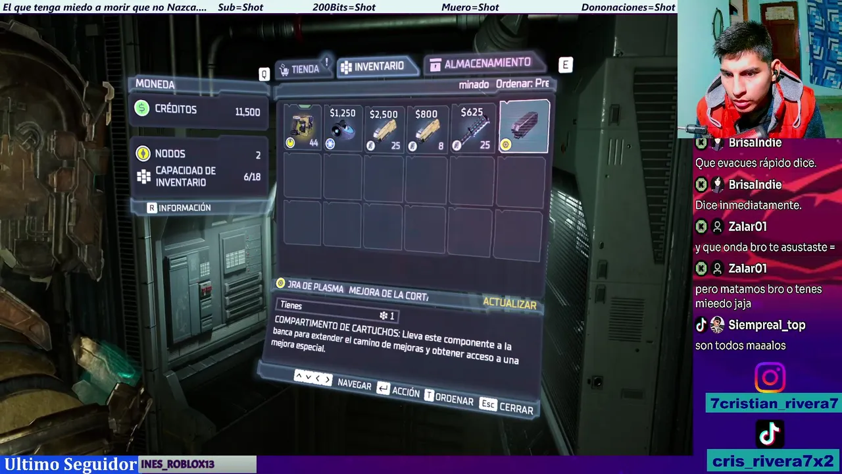
Task: Click the E key next-tab prompt
Action: coord(565,65)
